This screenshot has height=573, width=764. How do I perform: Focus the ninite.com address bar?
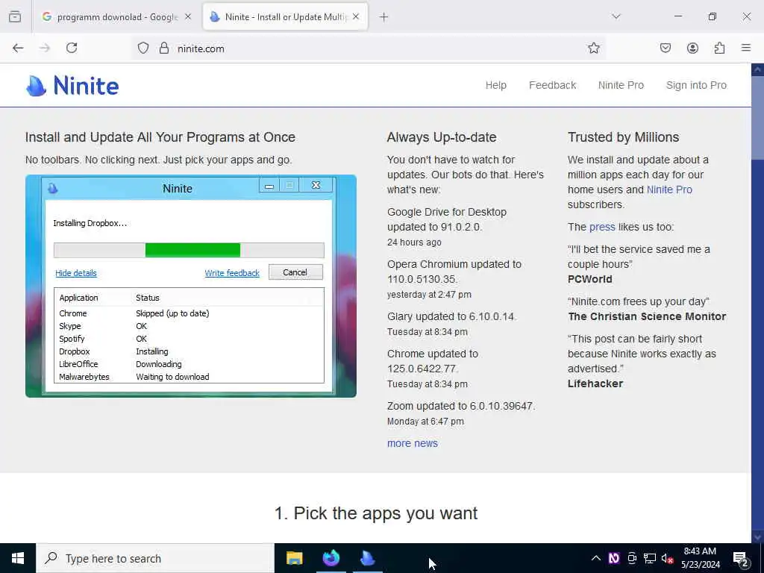point(368,48)
